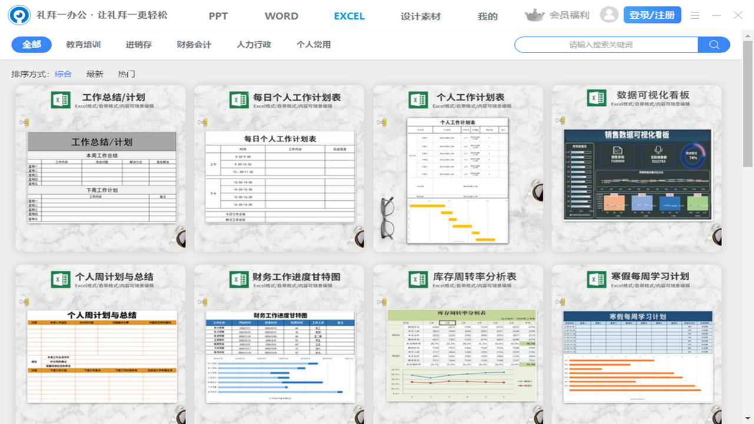
Task: Click the search keyword input box
Action: pyautogui.click(x=607, y=44)
